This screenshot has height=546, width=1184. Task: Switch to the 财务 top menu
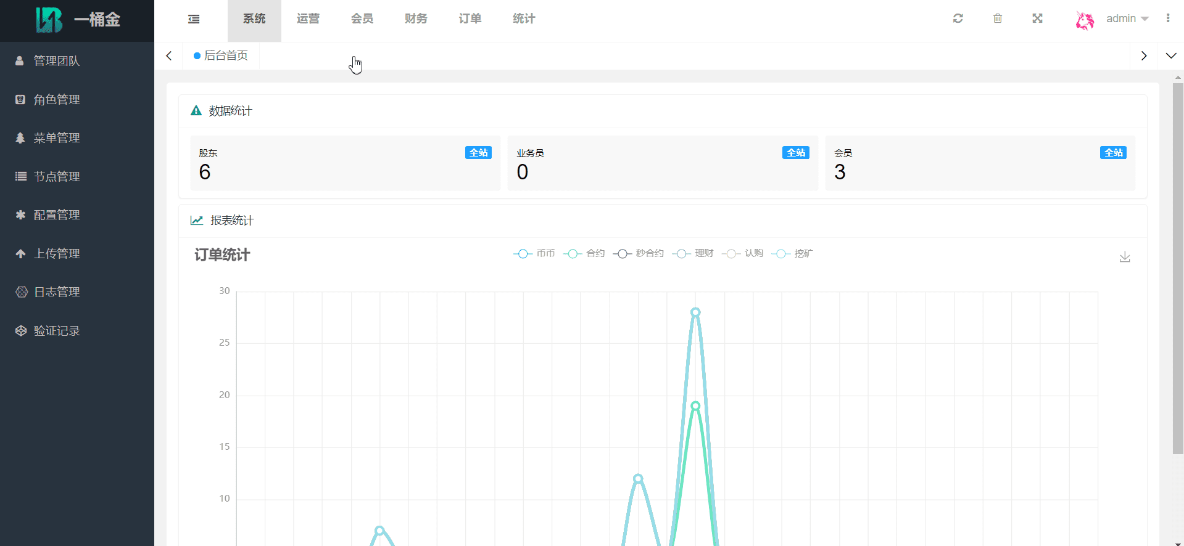point(416,19)
